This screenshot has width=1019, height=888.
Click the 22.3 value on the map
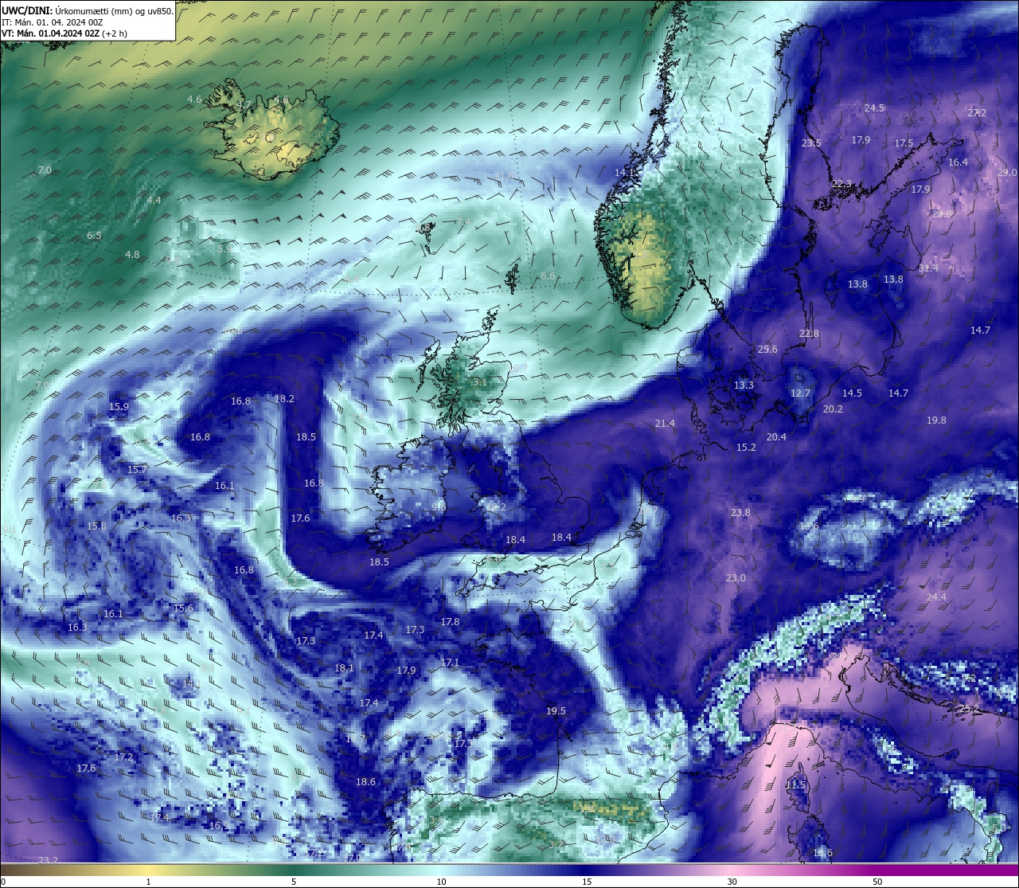point(841,183)
